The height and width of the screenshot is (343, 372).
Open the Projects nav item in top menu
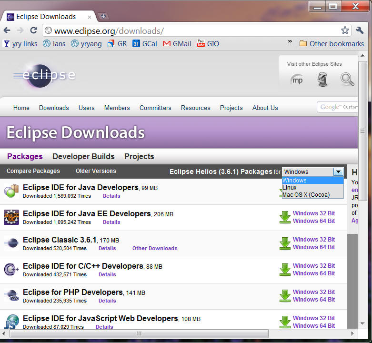[x=231, y=108]
